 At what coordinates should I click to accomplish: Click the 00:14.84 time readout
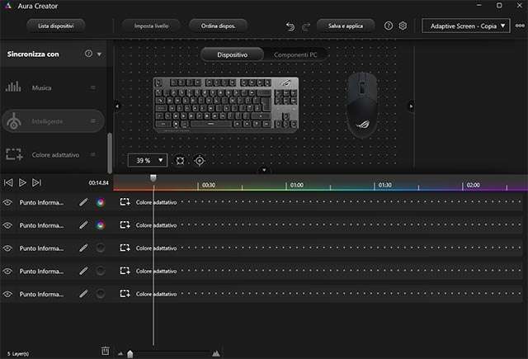[98, 182]
